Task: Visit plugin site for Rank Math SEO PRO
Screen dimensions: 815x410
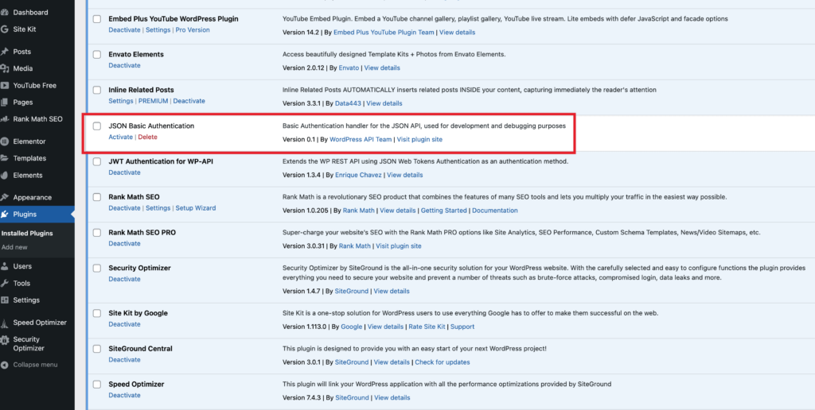Action: pyautogui.click(x=399, y=246)
